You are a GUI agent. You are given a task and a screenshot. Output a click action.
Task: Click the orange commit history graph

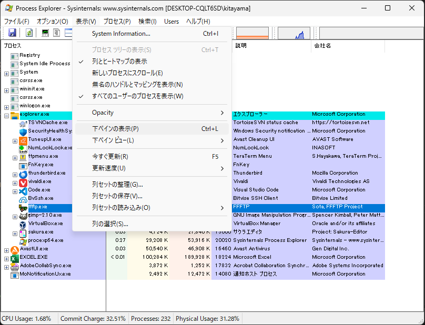[252, 33]
